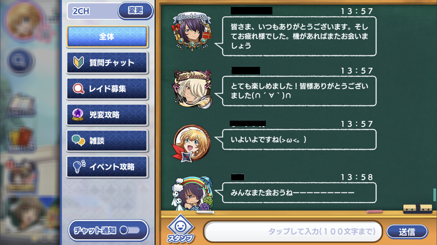437x245 pixels.
Task: Open the レイド募集 chat tab
Action: pos(107,89)
